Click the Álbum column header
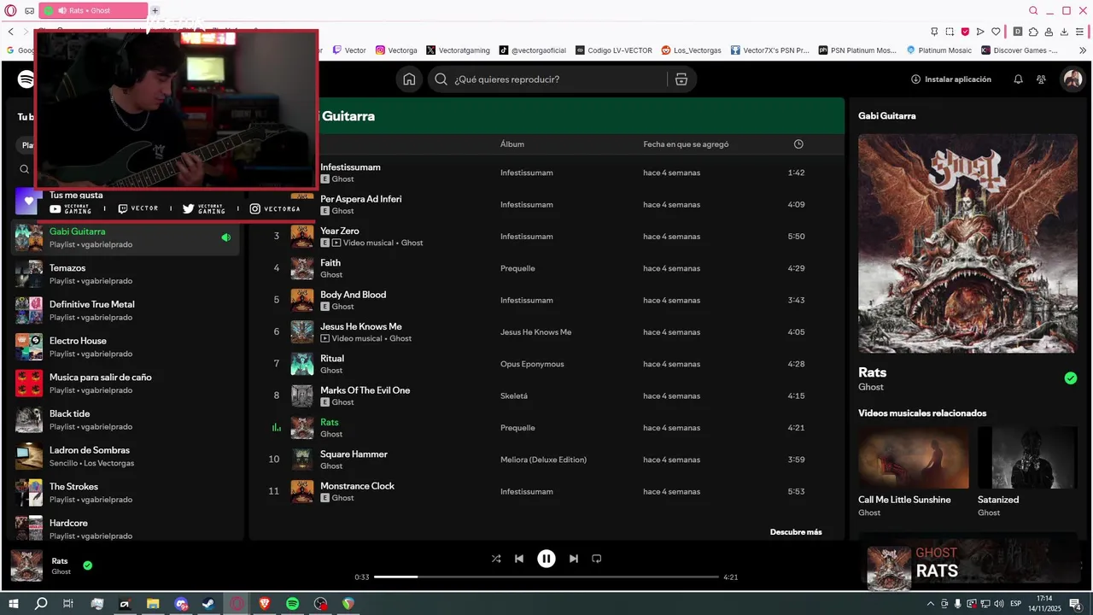The height and width of the screenshot is (615, 1093). click(512, 144)
